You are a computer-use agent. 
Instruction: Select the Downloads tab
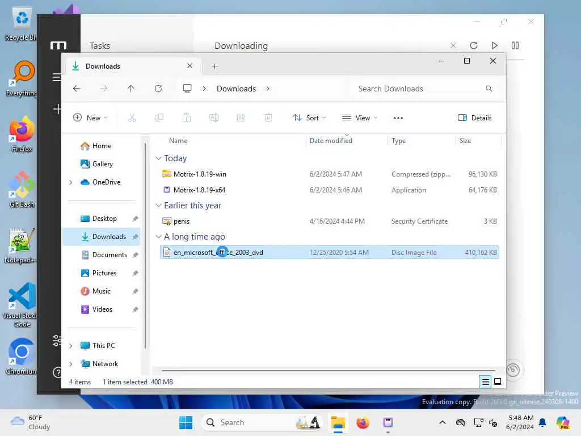(x=133, y=66)
